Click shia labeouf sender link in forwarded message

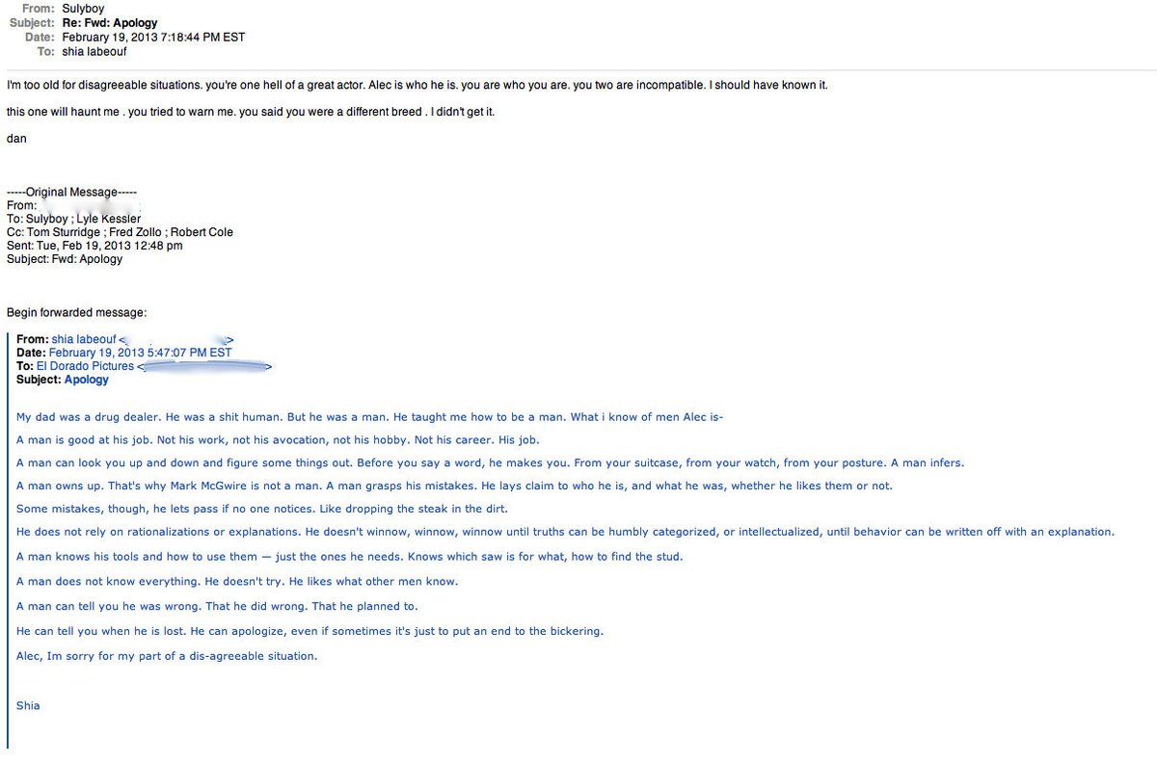click(84, 339)
